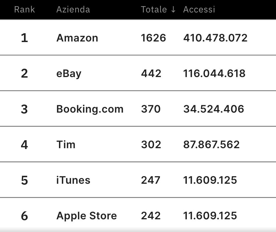Image resolution: width=276 pixels, height=232 pixels.
Task: Click the Totale column header
Action: (154, 9)
